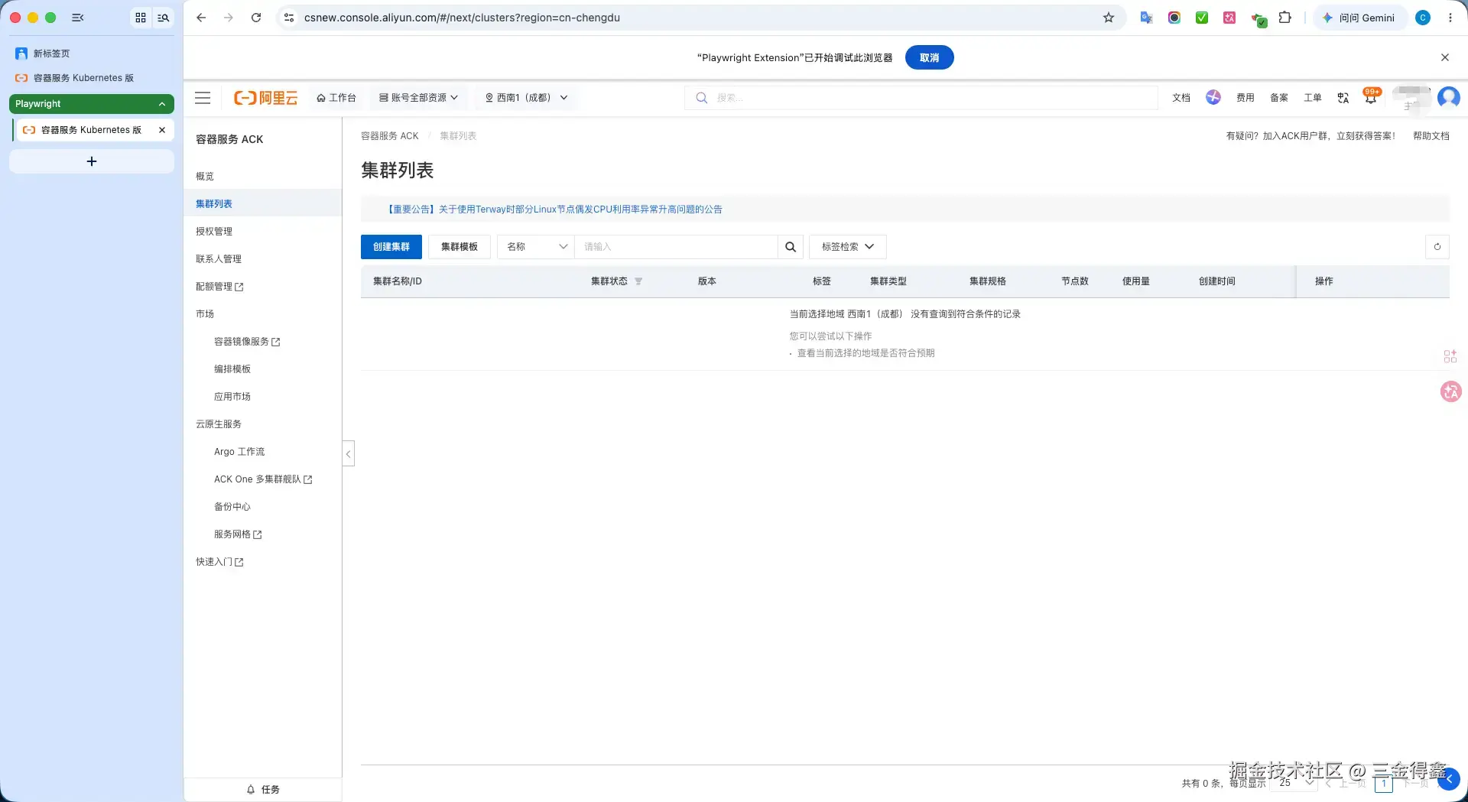Viewport: 1468px width, 802px height.
Task: Open 配额管理 external link
Action: (x=219, y=287)
